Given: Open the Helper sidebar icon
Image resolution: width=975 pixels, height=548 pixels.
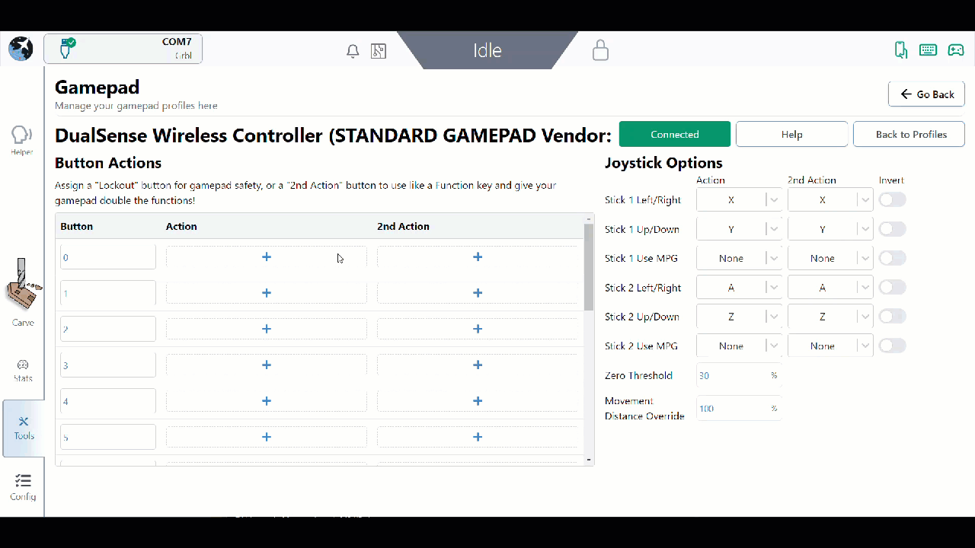Looking at the screenshot, I should tap(22, 140).
